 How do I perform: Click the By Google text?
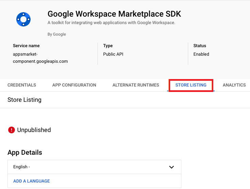pos(57,34)
